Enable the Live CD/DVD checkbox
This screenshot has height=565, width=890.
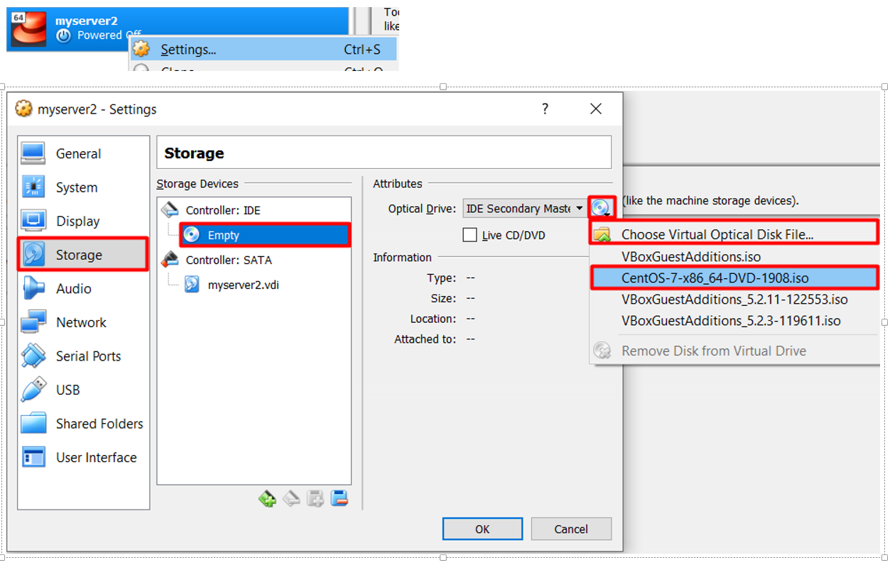(x=470, y=235)
